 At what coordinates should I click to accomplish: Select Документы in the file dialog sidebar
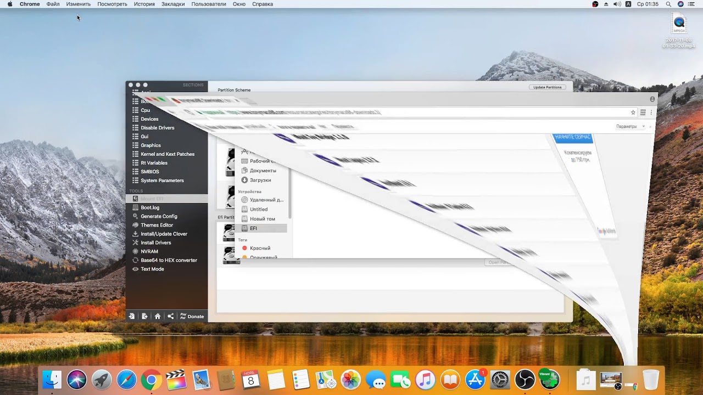(x=263, y=171)
